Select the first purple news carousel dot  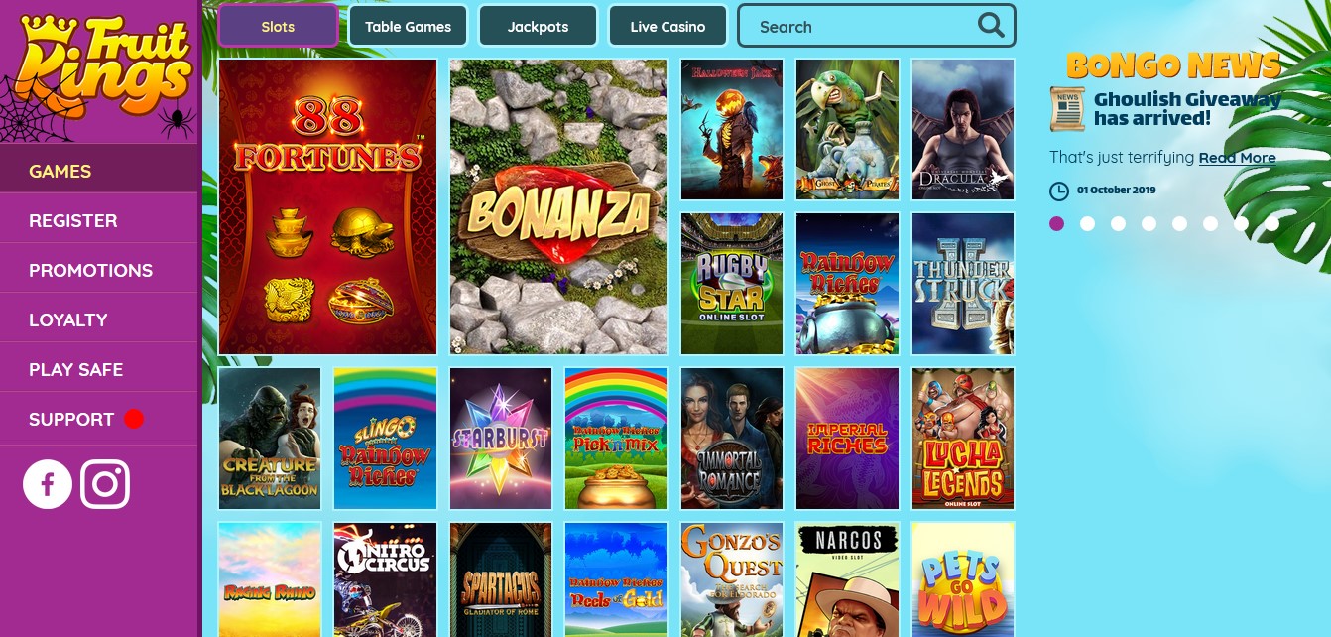[1056, 224]
